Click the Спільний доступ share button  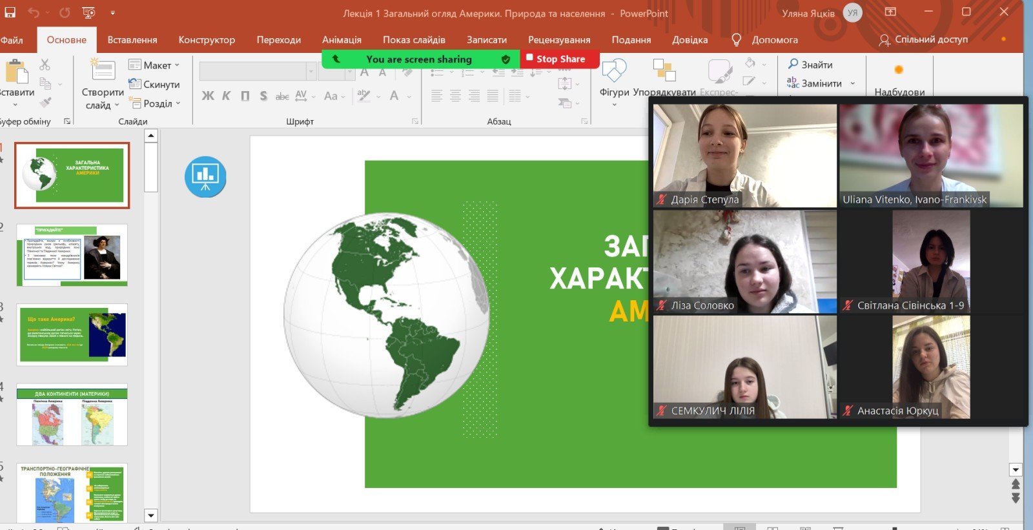[x=923, y=39]
